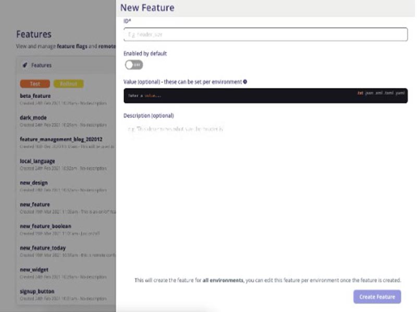Click the Create Feature button

pyautogui.click(x=377, y=297)
